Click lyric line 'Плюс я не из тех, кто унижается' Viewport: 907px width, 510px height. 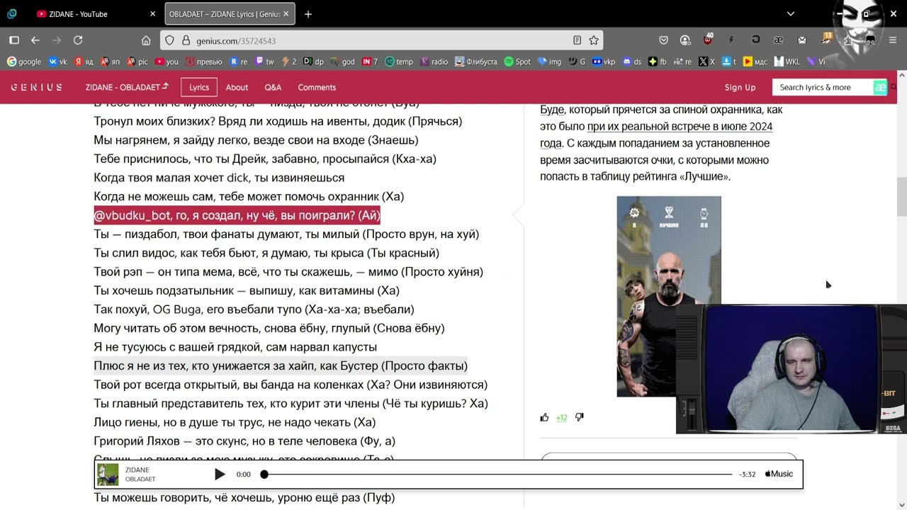[281, 365]
